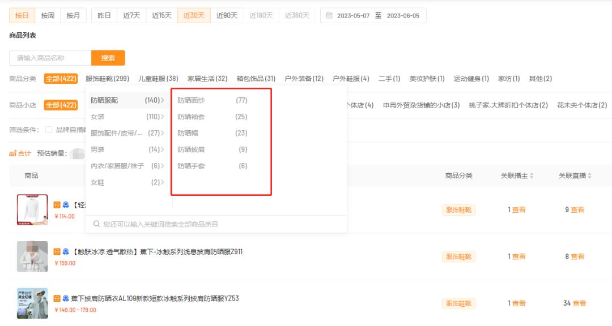
Task: Click the blue badge icon beside the Z911 sun-protection shirt
Action: 65,251
